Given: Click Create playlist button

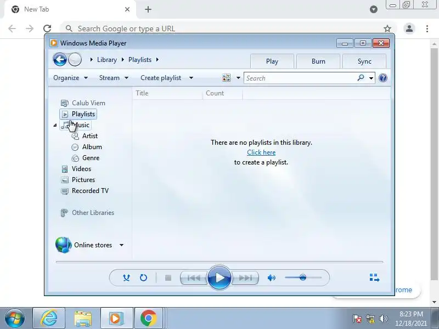Looking at the screenshot, I should point(161,78).
